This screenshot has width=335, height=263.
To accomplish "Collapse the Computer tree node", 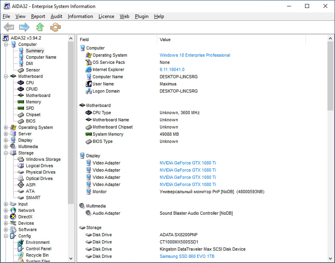I will (6, 44).
